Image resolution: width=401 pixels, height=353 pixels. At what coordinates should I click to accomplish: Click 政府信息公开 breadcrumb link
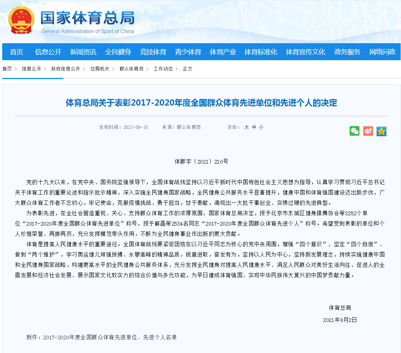click(x=65, y=69)
